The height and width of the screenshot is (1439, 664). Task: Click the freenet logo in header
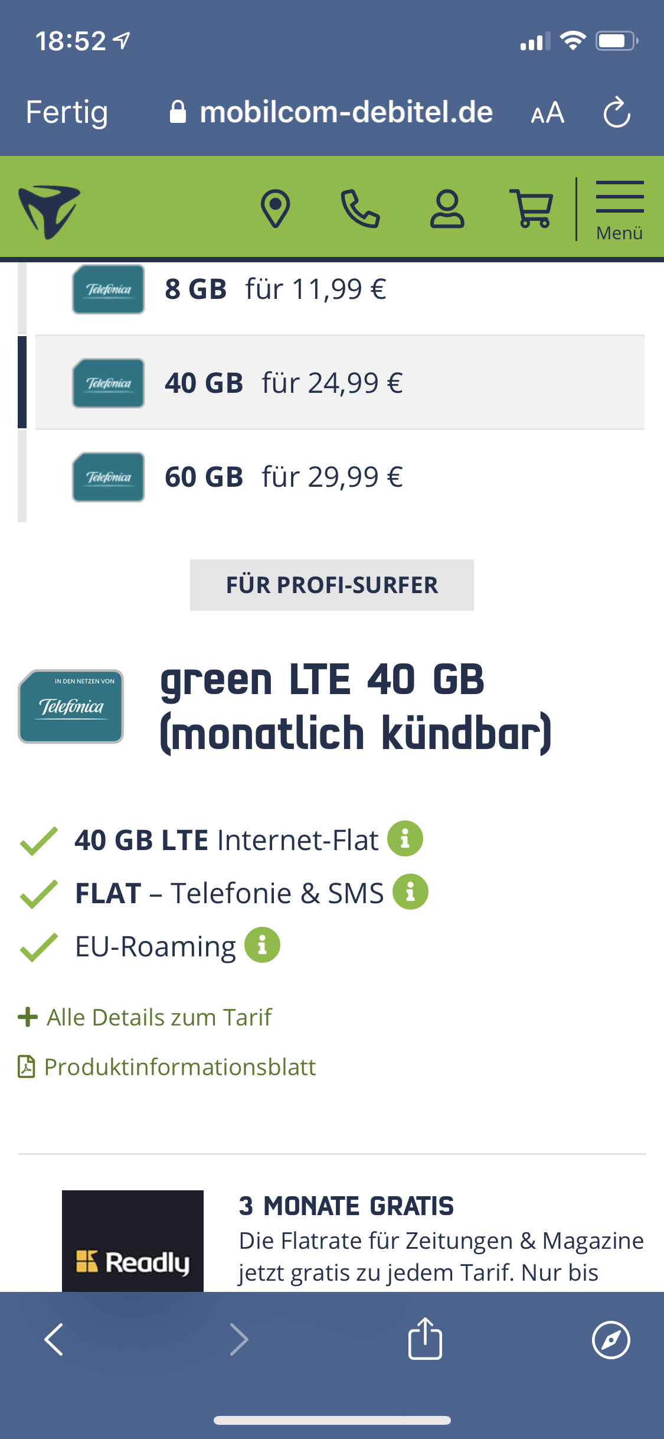[x=49, y=211]
